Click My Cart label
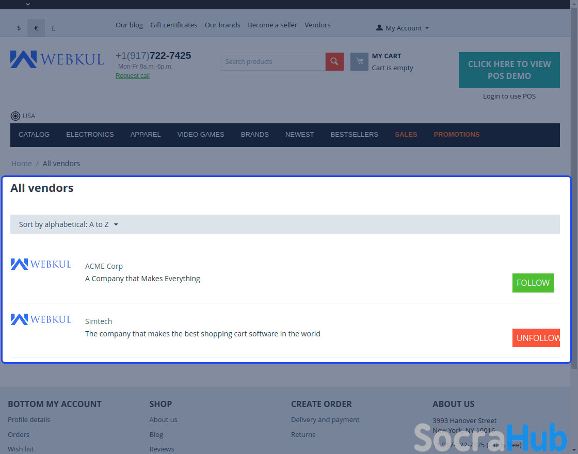 pyautogui.click(x=387, y=56)
